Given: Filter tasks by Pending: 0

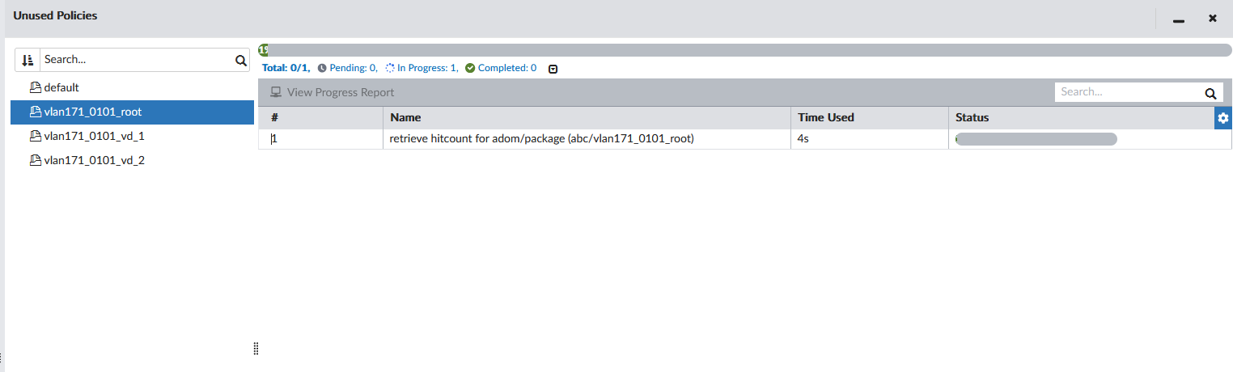Looking at the screenshot, I should point(348,68).
